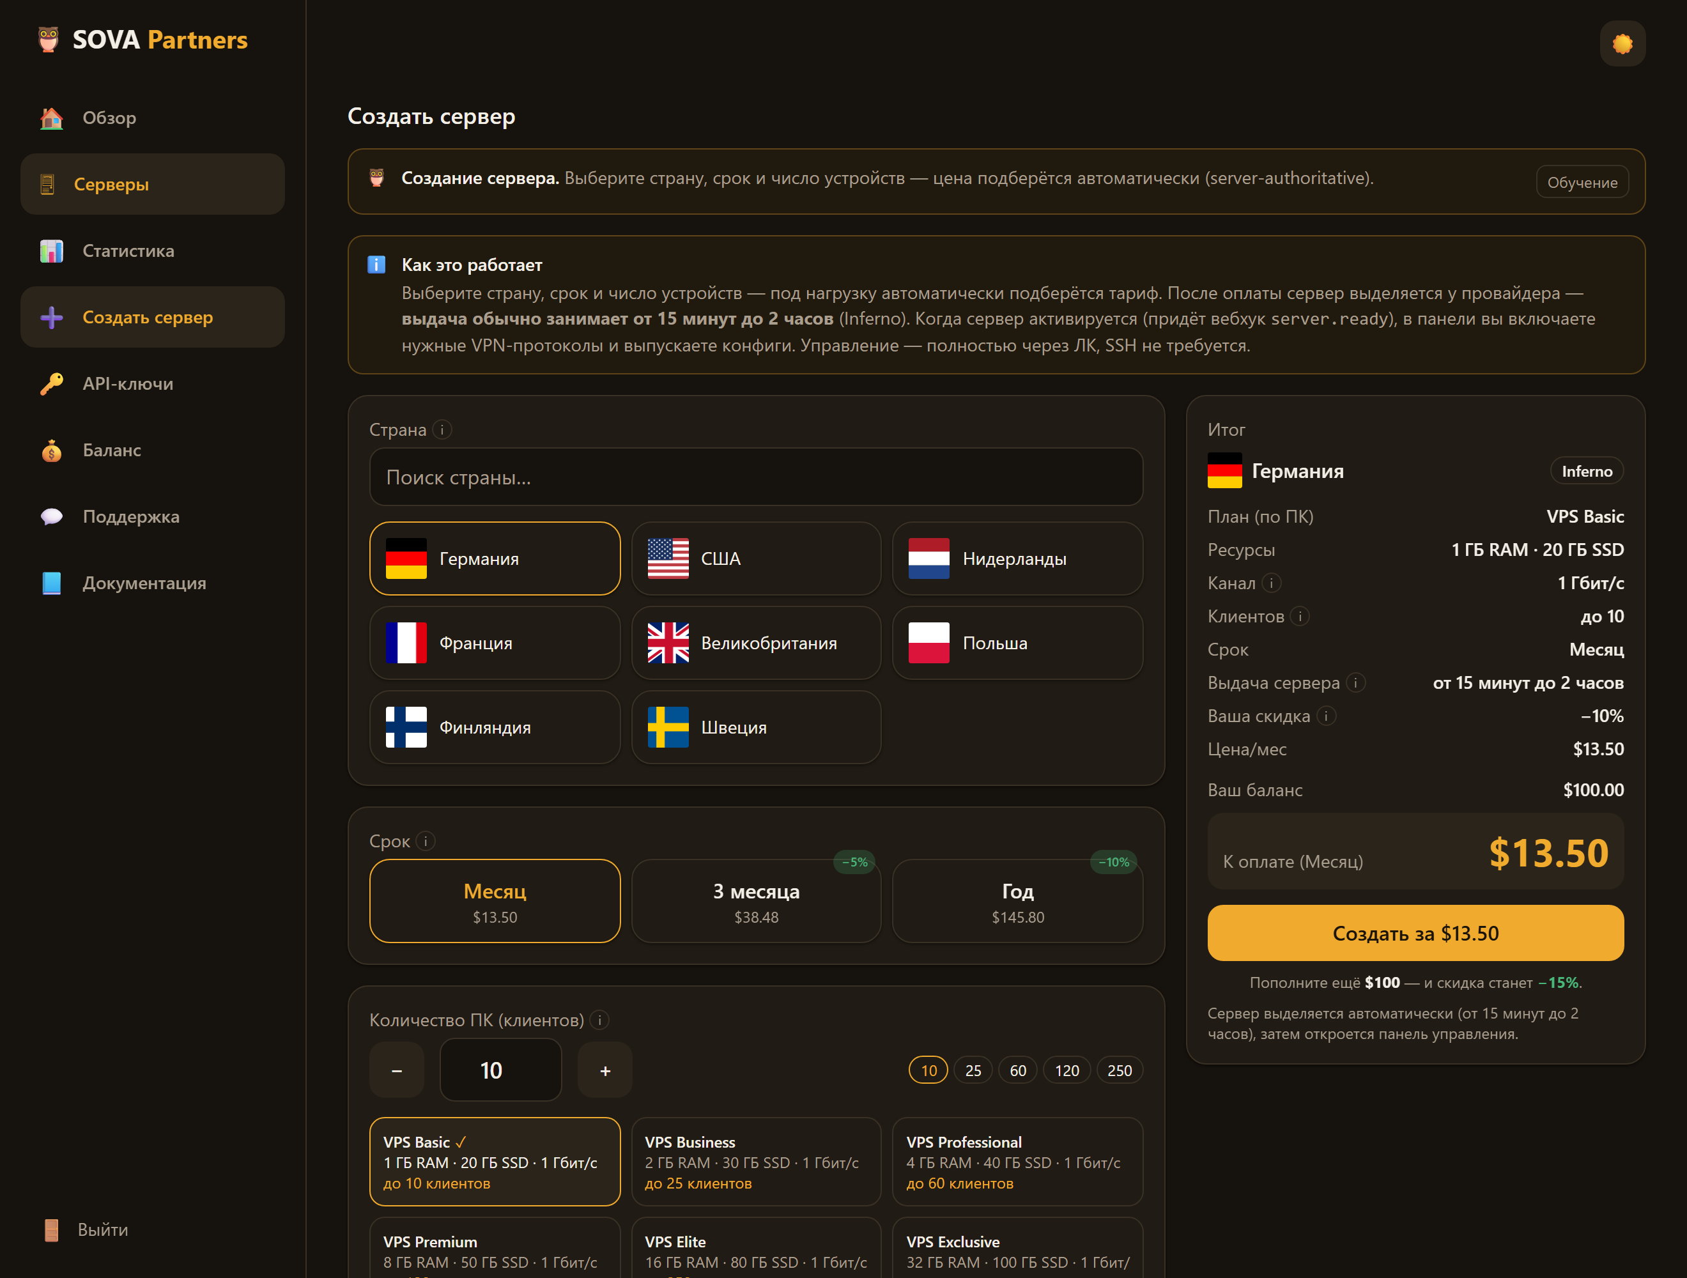This screenshot has height=1278, width=1687.
Task: Click info icon next to Выдача сервера
Action: (x=1355, y=682)
